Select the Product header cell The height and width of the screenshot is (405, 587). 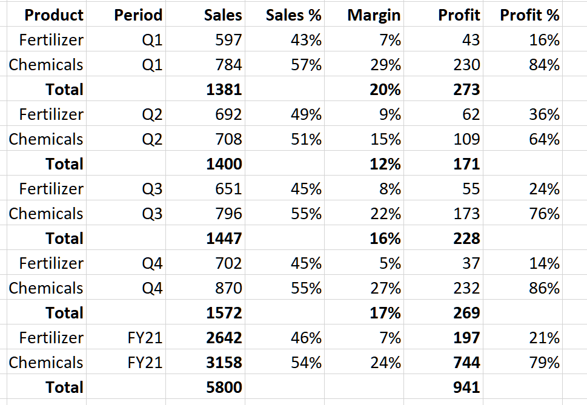[x=54, y=15]
